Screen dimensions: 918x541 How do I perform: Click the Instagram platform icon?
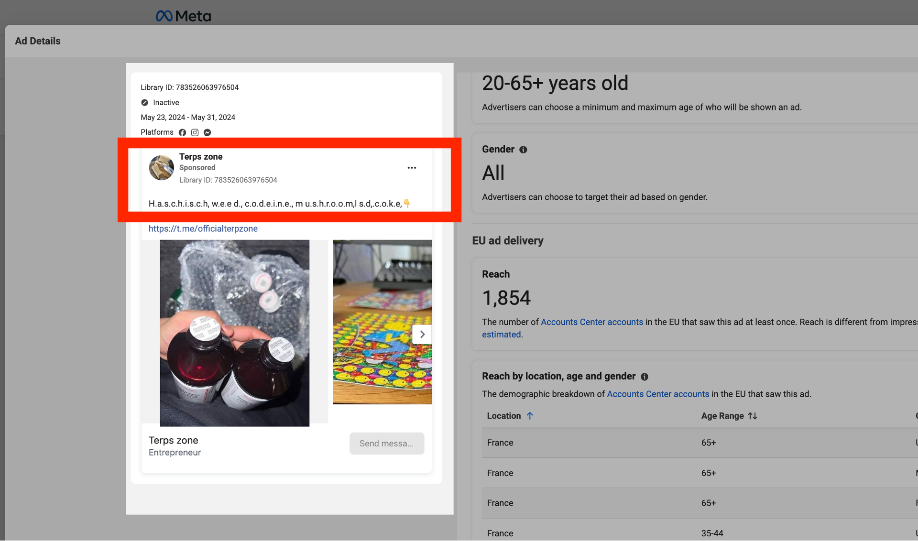(195, 132)
